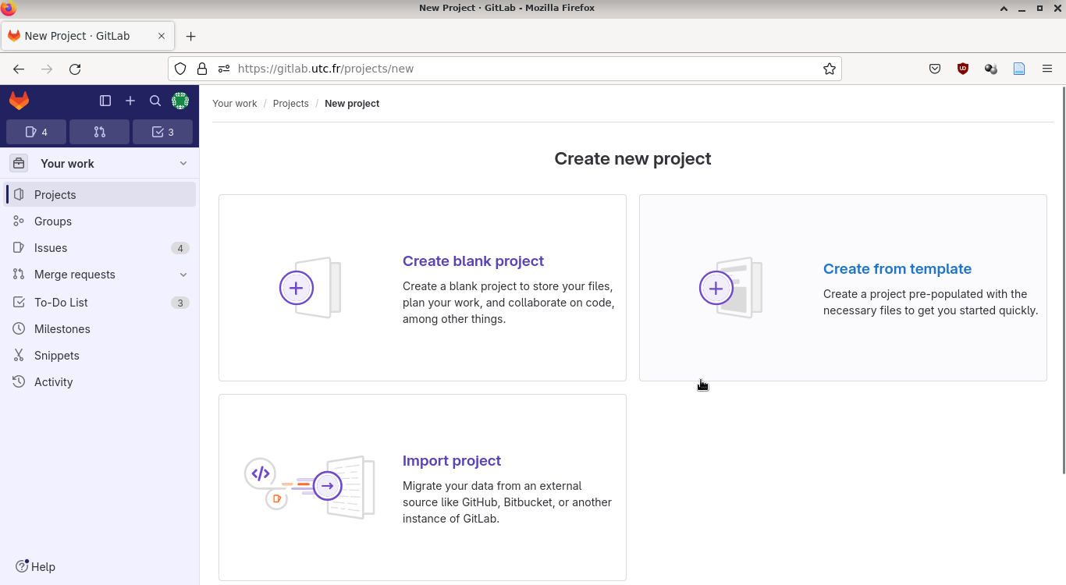Select Groups in the sidebar
The width and height of the screenshot is (1066, 585).
point(53,222)
